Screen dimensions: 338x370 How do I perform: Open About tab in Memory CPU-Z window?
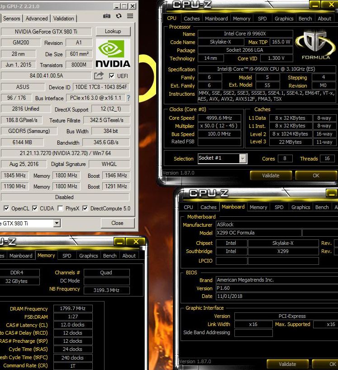[x=129, y=256]
